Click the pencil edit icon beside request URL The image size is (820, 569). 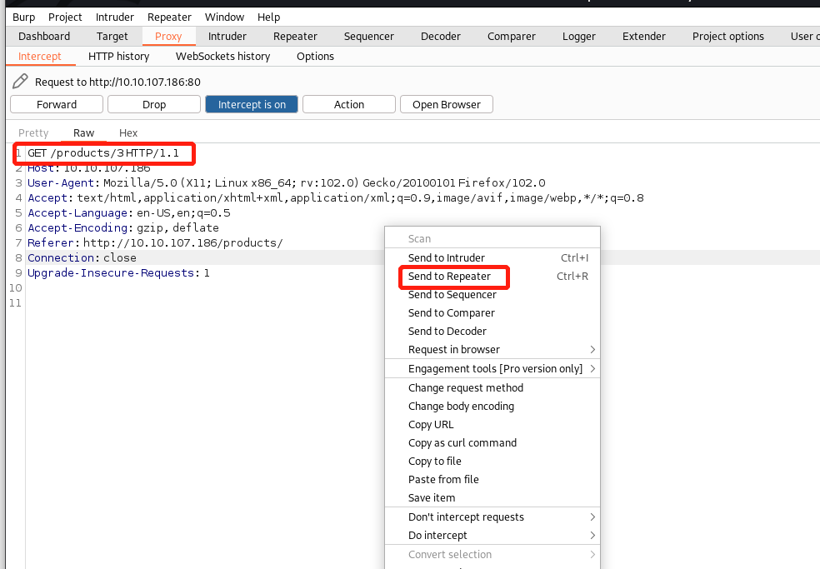pos(20,82)
